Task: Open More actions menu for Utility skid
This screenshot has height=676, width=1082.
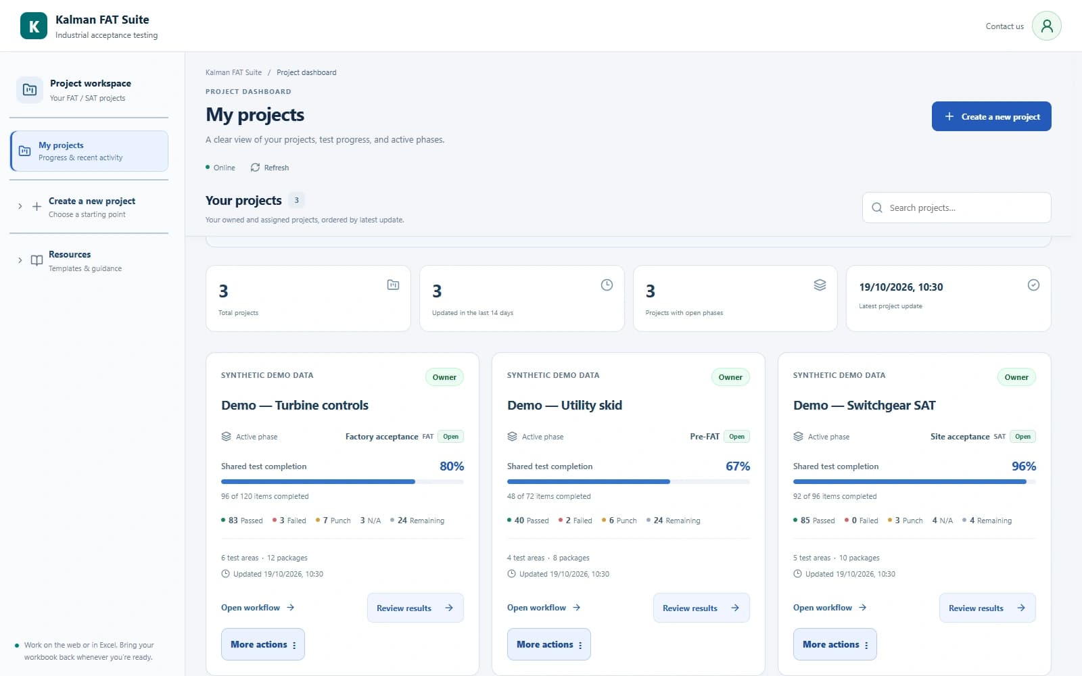Action: (549, 644)
